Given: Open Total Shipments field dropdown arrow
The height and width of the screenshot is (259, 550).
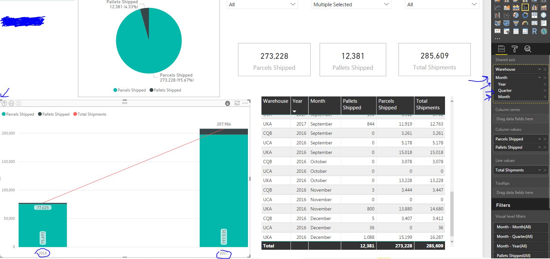Looking at the screenshot, I should [x=539, y=170].
